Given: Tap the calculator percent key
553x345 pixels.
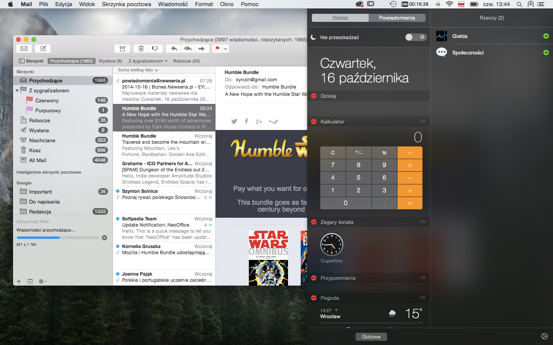Looking at the screenshot, I should 384,153.
